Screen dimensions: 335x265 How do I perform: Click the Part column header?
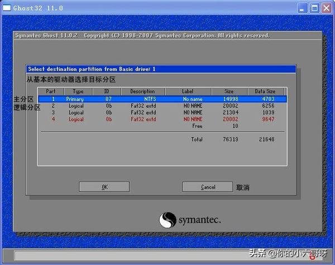[51, 91]
